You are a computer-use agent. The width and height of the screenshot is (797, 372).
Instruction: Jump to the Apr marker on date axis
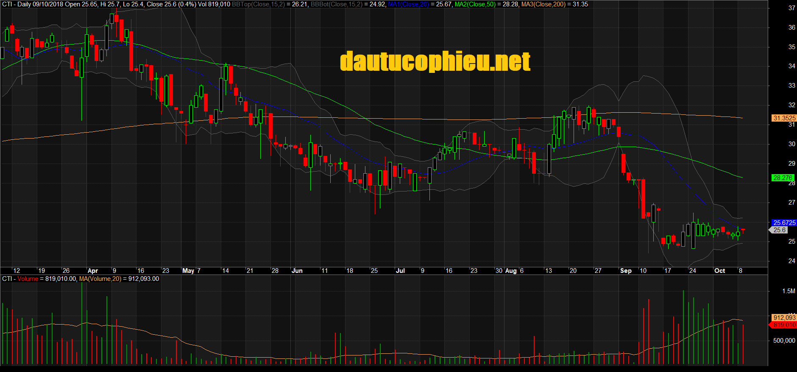(x=92, y=271)
